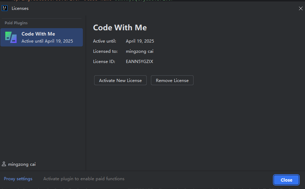Click the blue Close button
305x189 pixels.
286,180
